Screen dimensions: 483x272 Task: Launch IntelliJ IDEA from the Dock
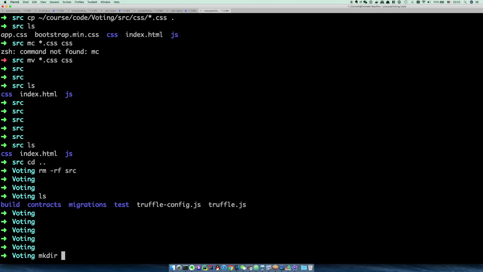[211, 267]
